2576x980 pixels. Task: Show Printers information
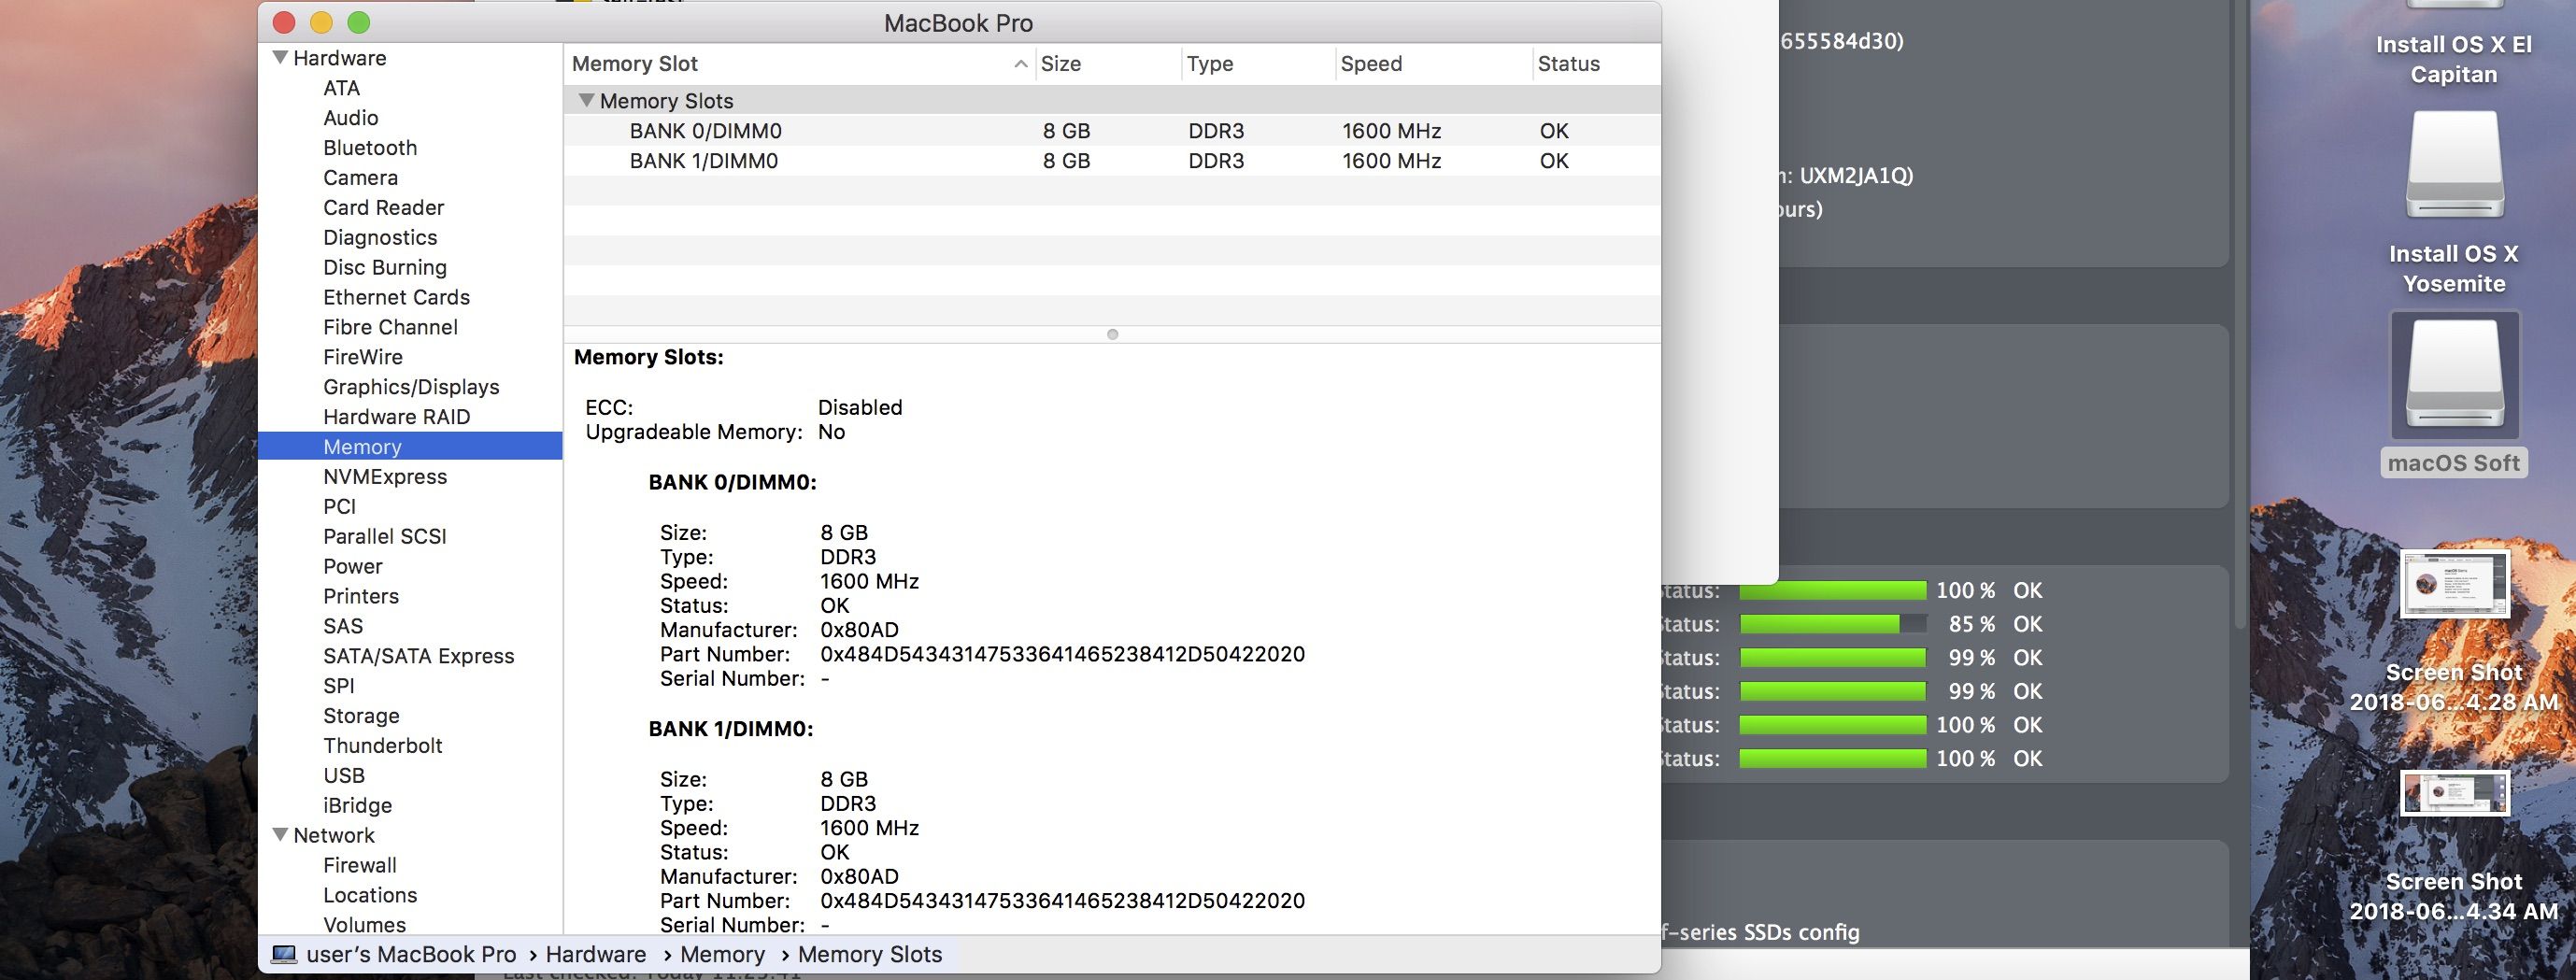[x=361, y=597]
